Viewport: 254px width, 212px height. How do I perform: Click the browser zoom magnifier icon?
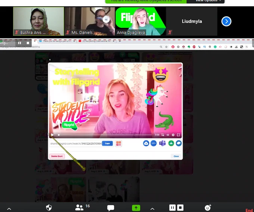161,47
